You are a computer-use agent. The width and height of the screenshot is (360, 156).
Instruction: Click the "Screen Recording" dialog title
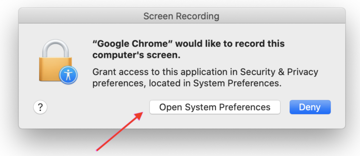point(181,16)
